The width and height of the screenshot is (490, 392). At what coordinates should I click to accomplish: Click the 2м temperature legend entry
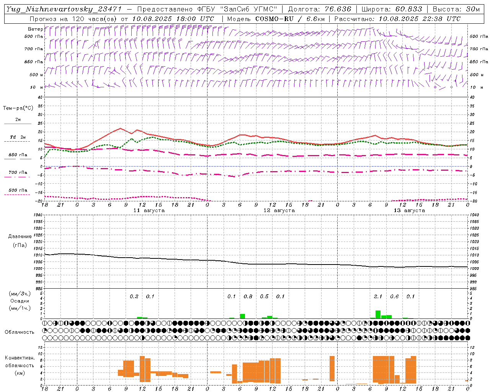coord(18,120)
